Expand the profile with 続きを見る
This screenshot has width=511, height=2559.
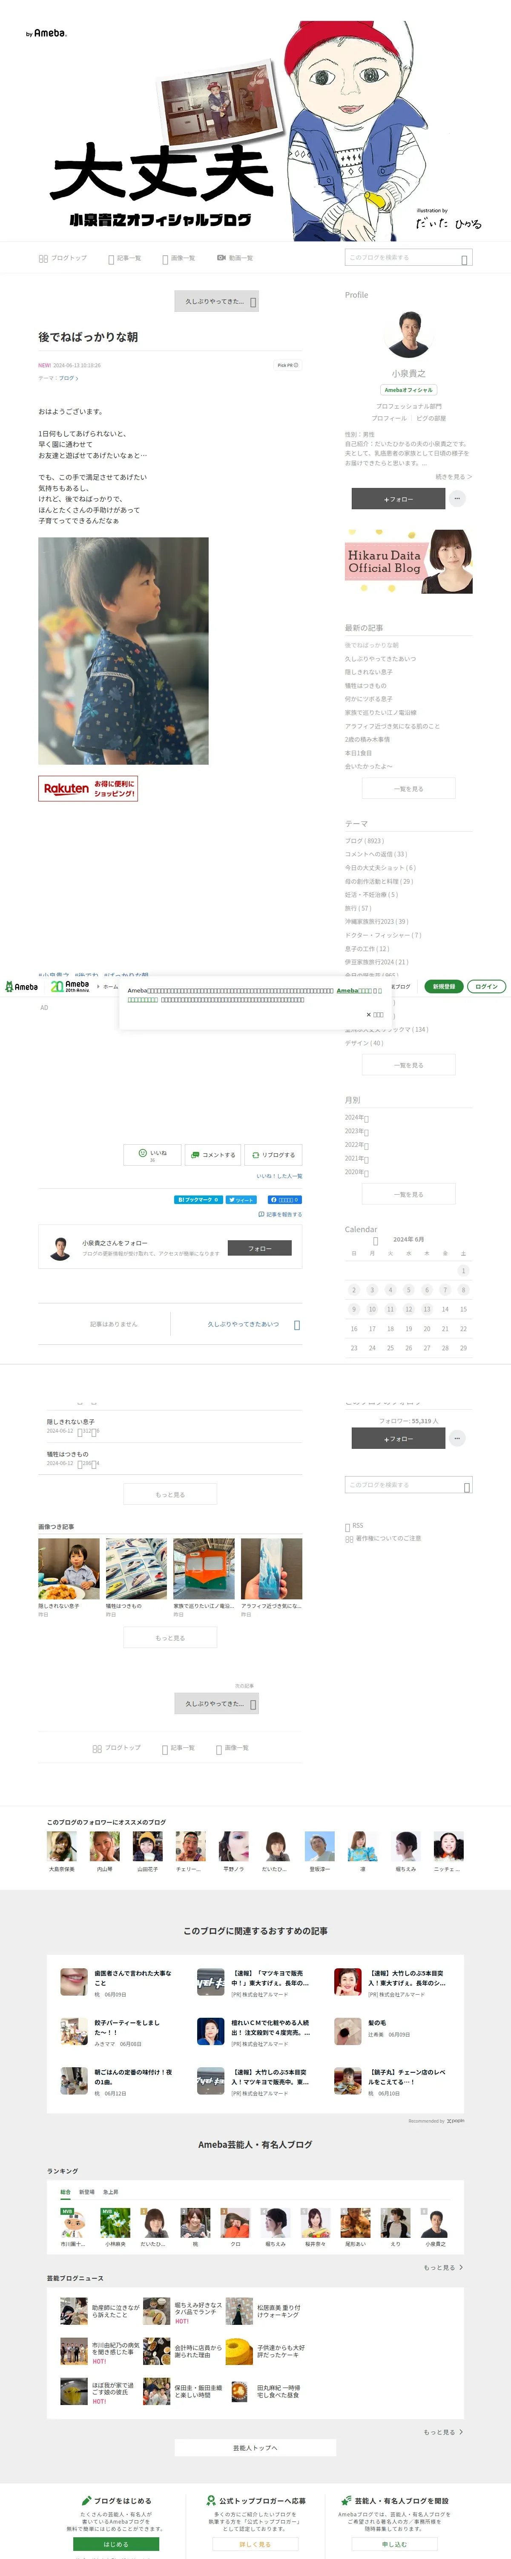point(454,477)
